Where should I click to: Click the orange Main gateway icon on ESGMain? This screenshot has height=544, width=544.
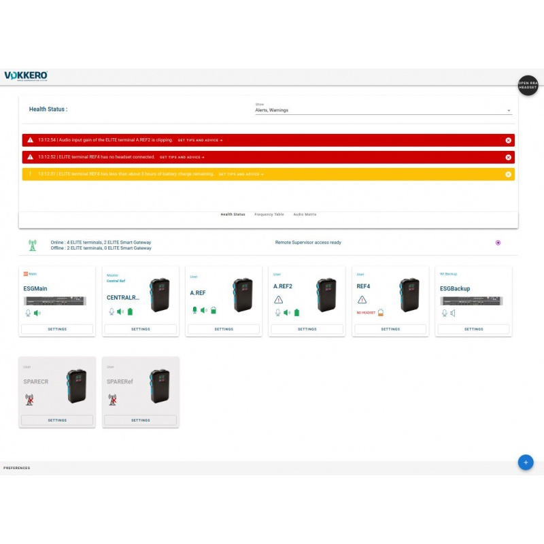26,274
